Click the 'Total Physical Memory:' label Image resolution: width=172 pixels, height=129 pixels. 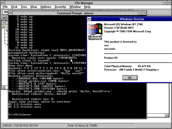(118, 66)
